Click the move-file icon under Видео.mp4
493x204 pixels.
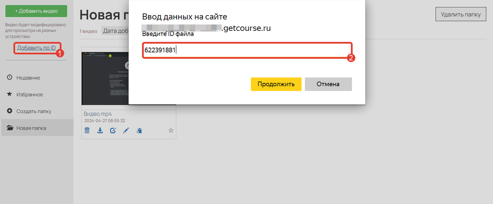(139, 131)
